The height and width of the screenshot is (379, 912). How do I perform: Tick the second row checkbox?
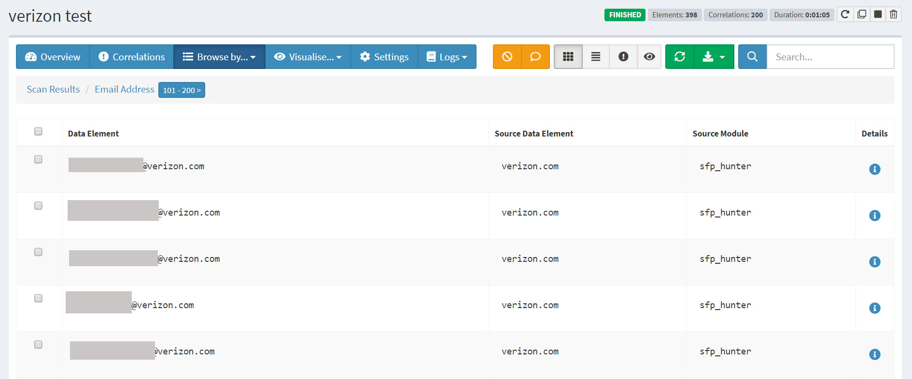click(x=38, y=205)
